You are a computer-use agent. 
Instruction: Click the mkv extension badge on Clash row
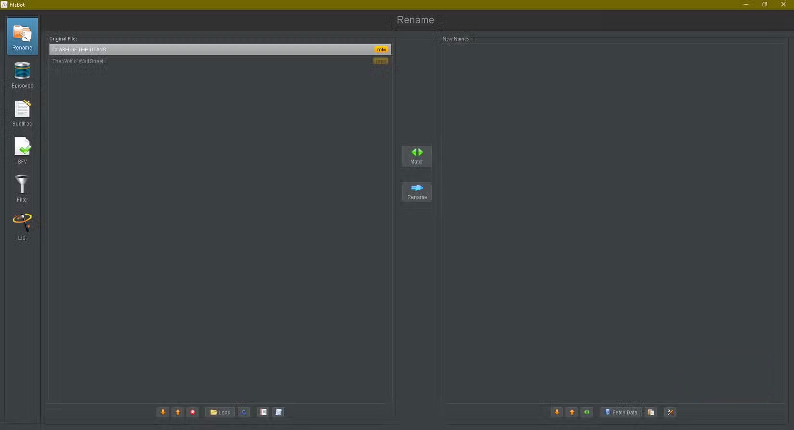[381, 50]
